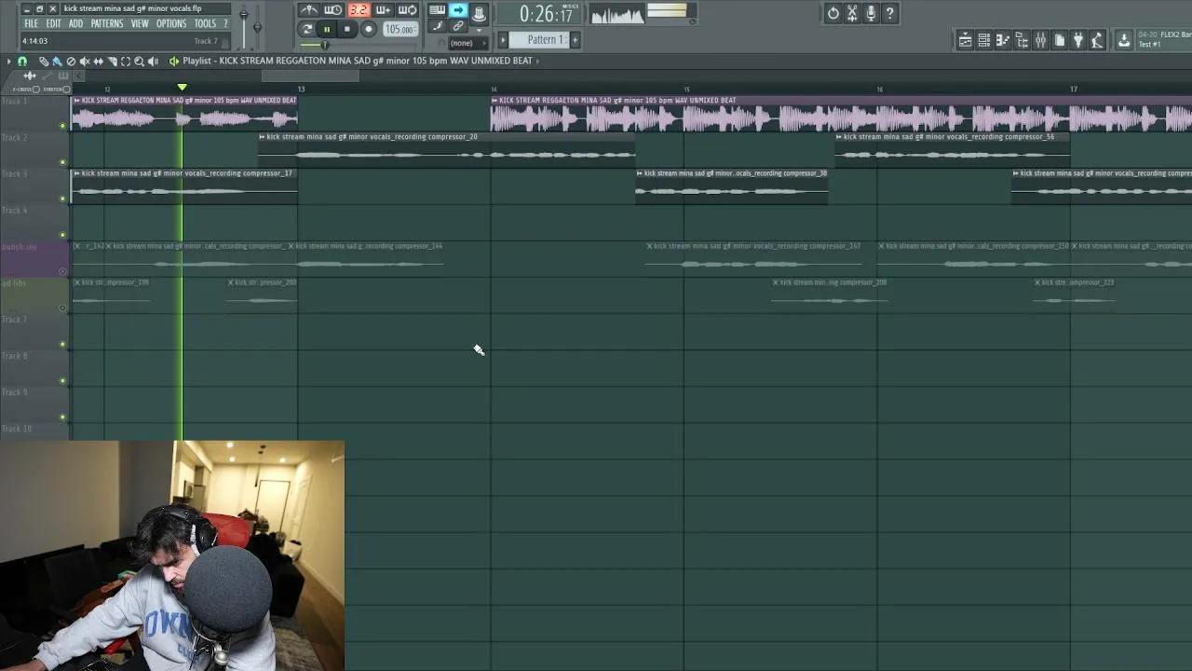Image resolution: width=1192 pixels, height=671 pixels.
Task: Click the help question mark icon
Action: point(889,13)
